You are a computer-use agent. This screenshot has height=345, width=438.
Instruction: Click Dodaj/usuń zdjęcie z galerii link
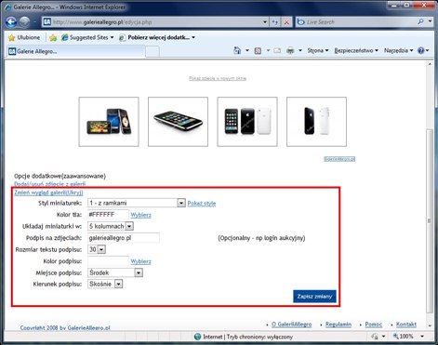tap(49, 184)
